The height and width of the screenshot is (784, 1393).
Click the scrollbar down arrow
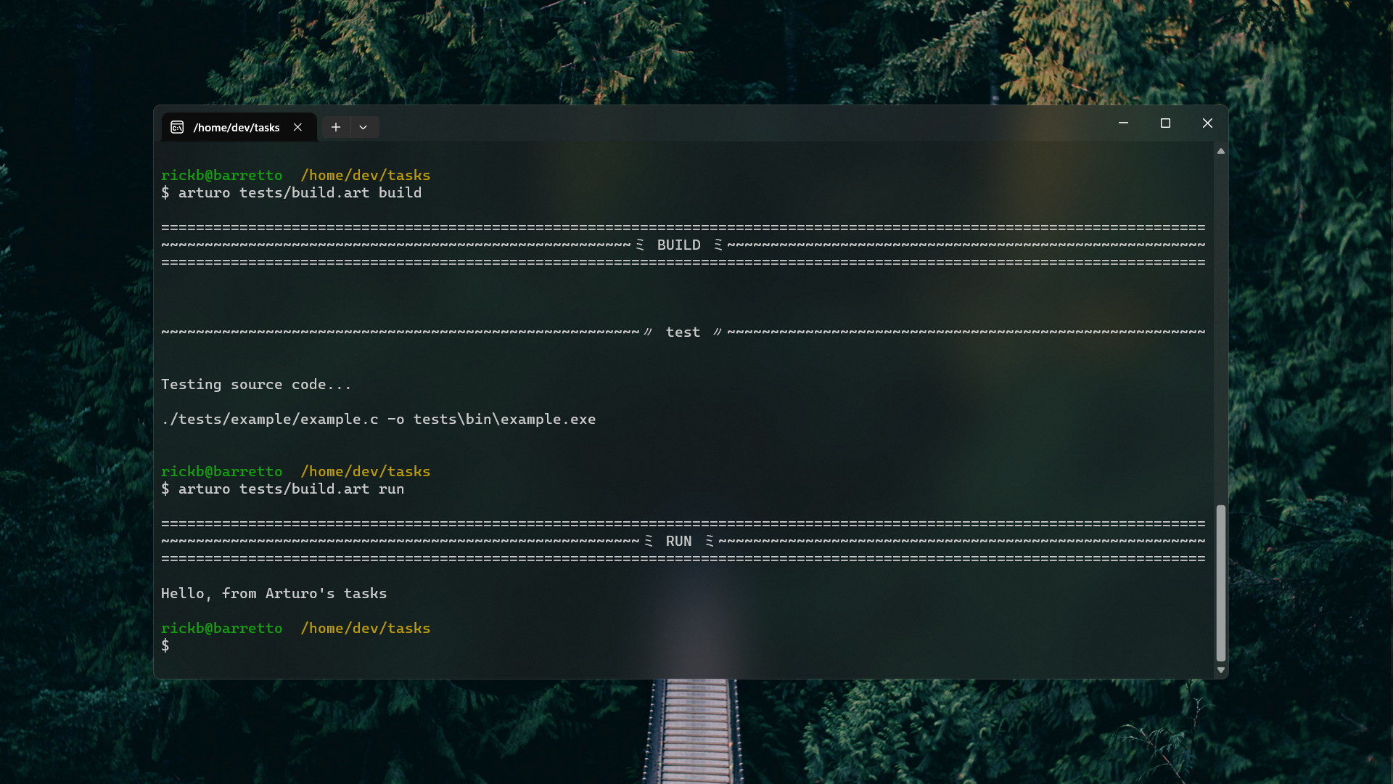1221,670
